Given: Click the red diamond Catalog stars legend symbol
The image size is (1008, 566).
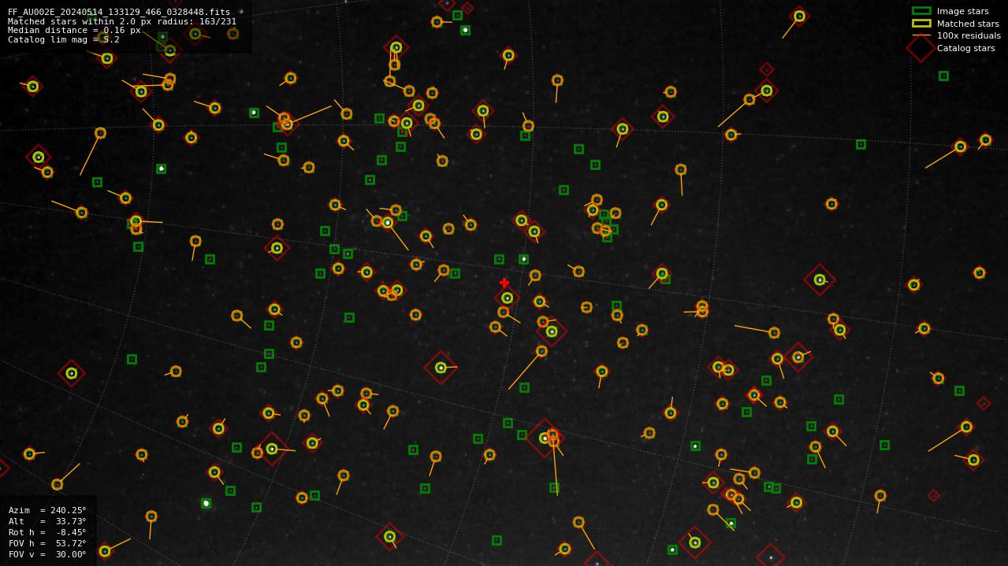Looking at the screenshot, I should (921, 48).
